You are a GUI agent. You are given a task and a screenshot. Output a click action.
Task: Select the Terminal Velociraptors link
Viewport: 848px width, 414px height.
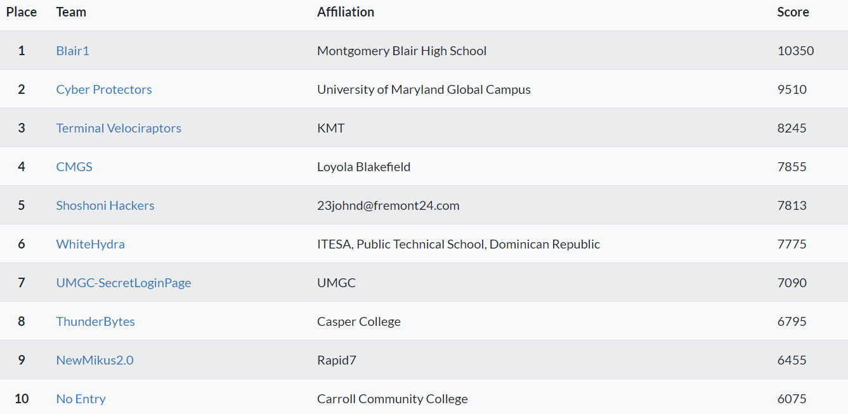click(x=118, y=128)
